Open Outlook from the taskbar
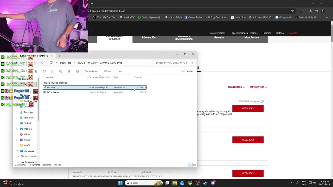This screenshot has height=187, width=333. pyautogui.click(x=182, y=183)
